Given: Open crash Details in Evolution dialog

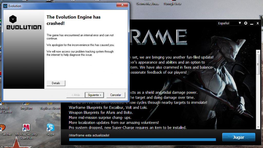Looking at the screenshot, I should coord(56,83).
